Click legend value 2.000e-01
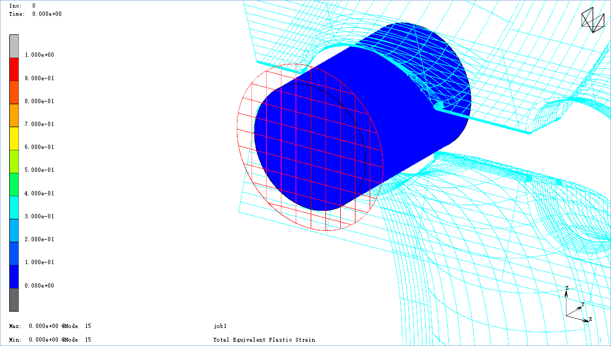611x346 pixels. [x=39, y=239]
